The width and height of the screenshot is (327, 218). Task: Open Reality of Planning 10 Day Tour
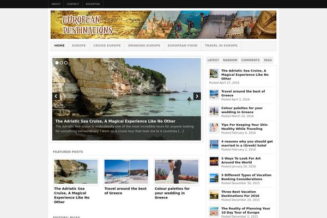pos(246,210)
